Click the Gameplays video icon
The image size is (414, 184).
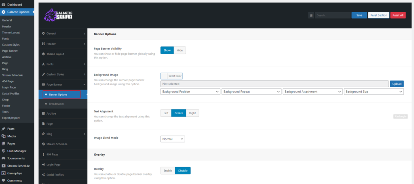pos(3,173)
